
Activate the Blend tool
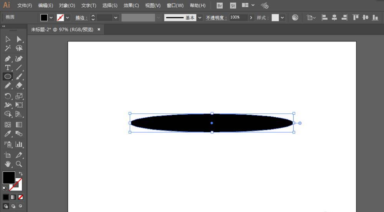point(19,134)
